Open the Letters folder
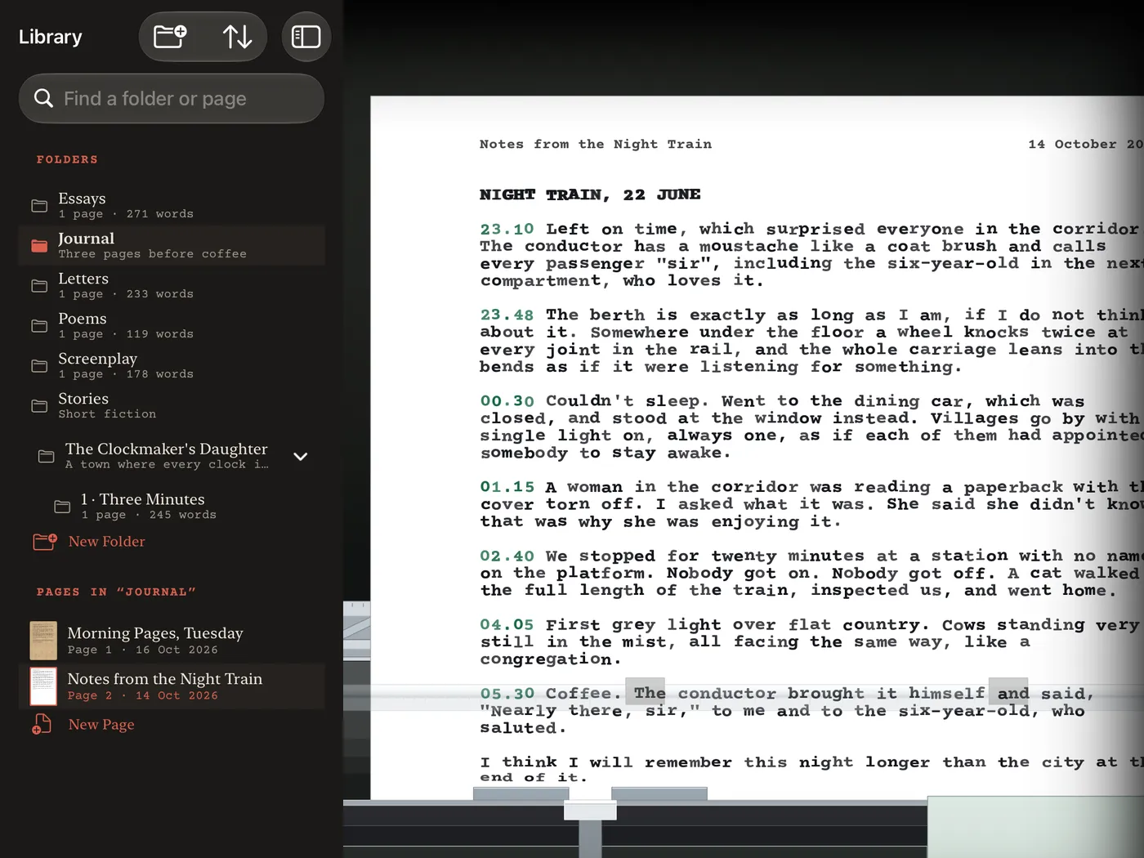This screenshot has height=858, width=1144. (172, 285)
